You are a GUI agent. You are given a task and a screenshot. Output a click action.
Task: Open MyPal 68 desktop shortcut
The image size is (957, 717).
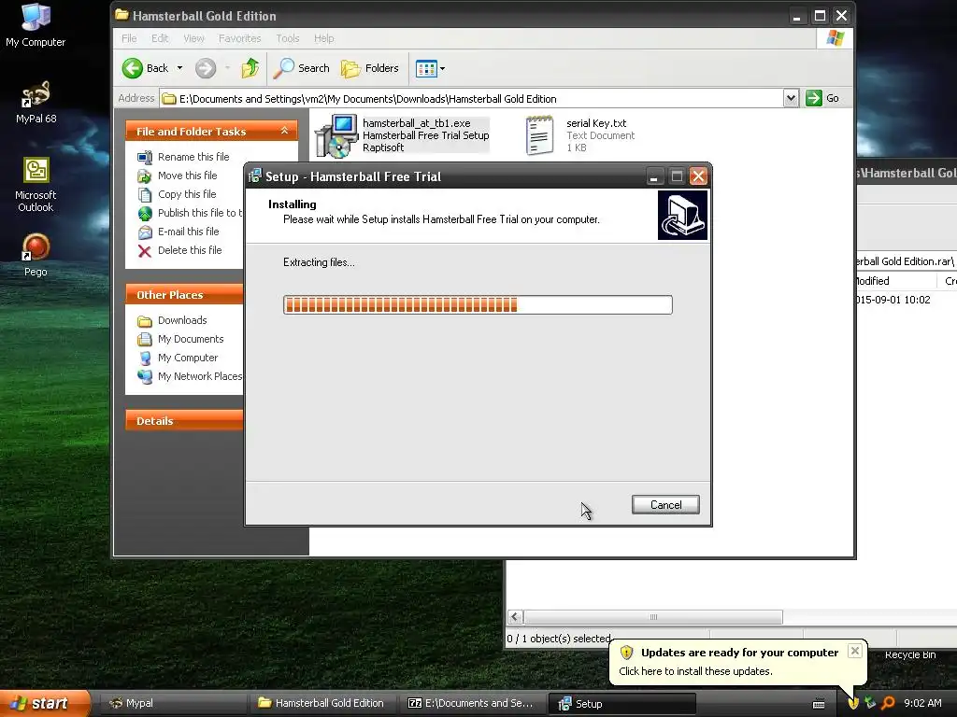(36, 101)
